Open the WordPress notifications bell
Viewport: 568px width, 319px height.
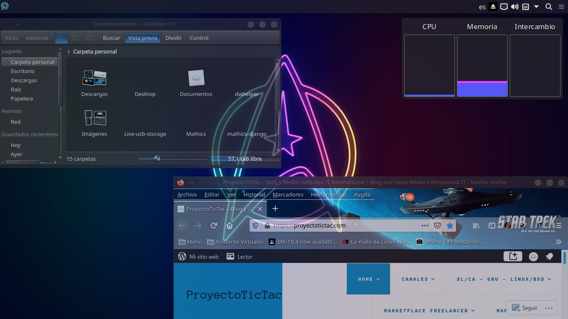click(549, 257)
